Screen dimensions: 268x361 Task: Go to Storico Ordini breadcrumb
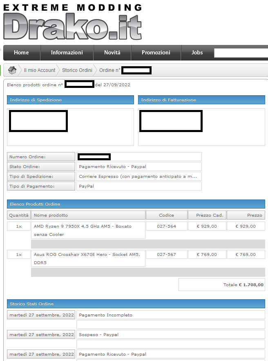pyautogui.click(x=77, y=70)
